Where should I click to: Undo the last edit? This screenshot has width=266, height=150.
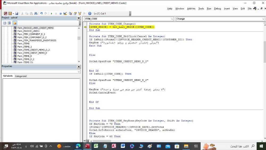pos(41,13)
